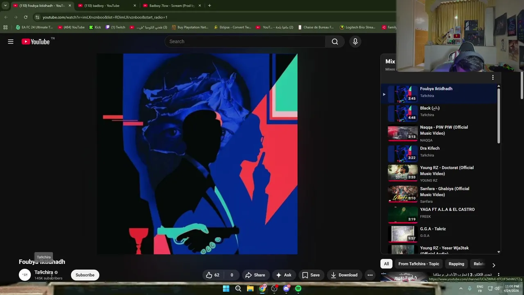Open File Explorer from taskbar
Viewport: 524px width, 295px height.
click(250, 288)
